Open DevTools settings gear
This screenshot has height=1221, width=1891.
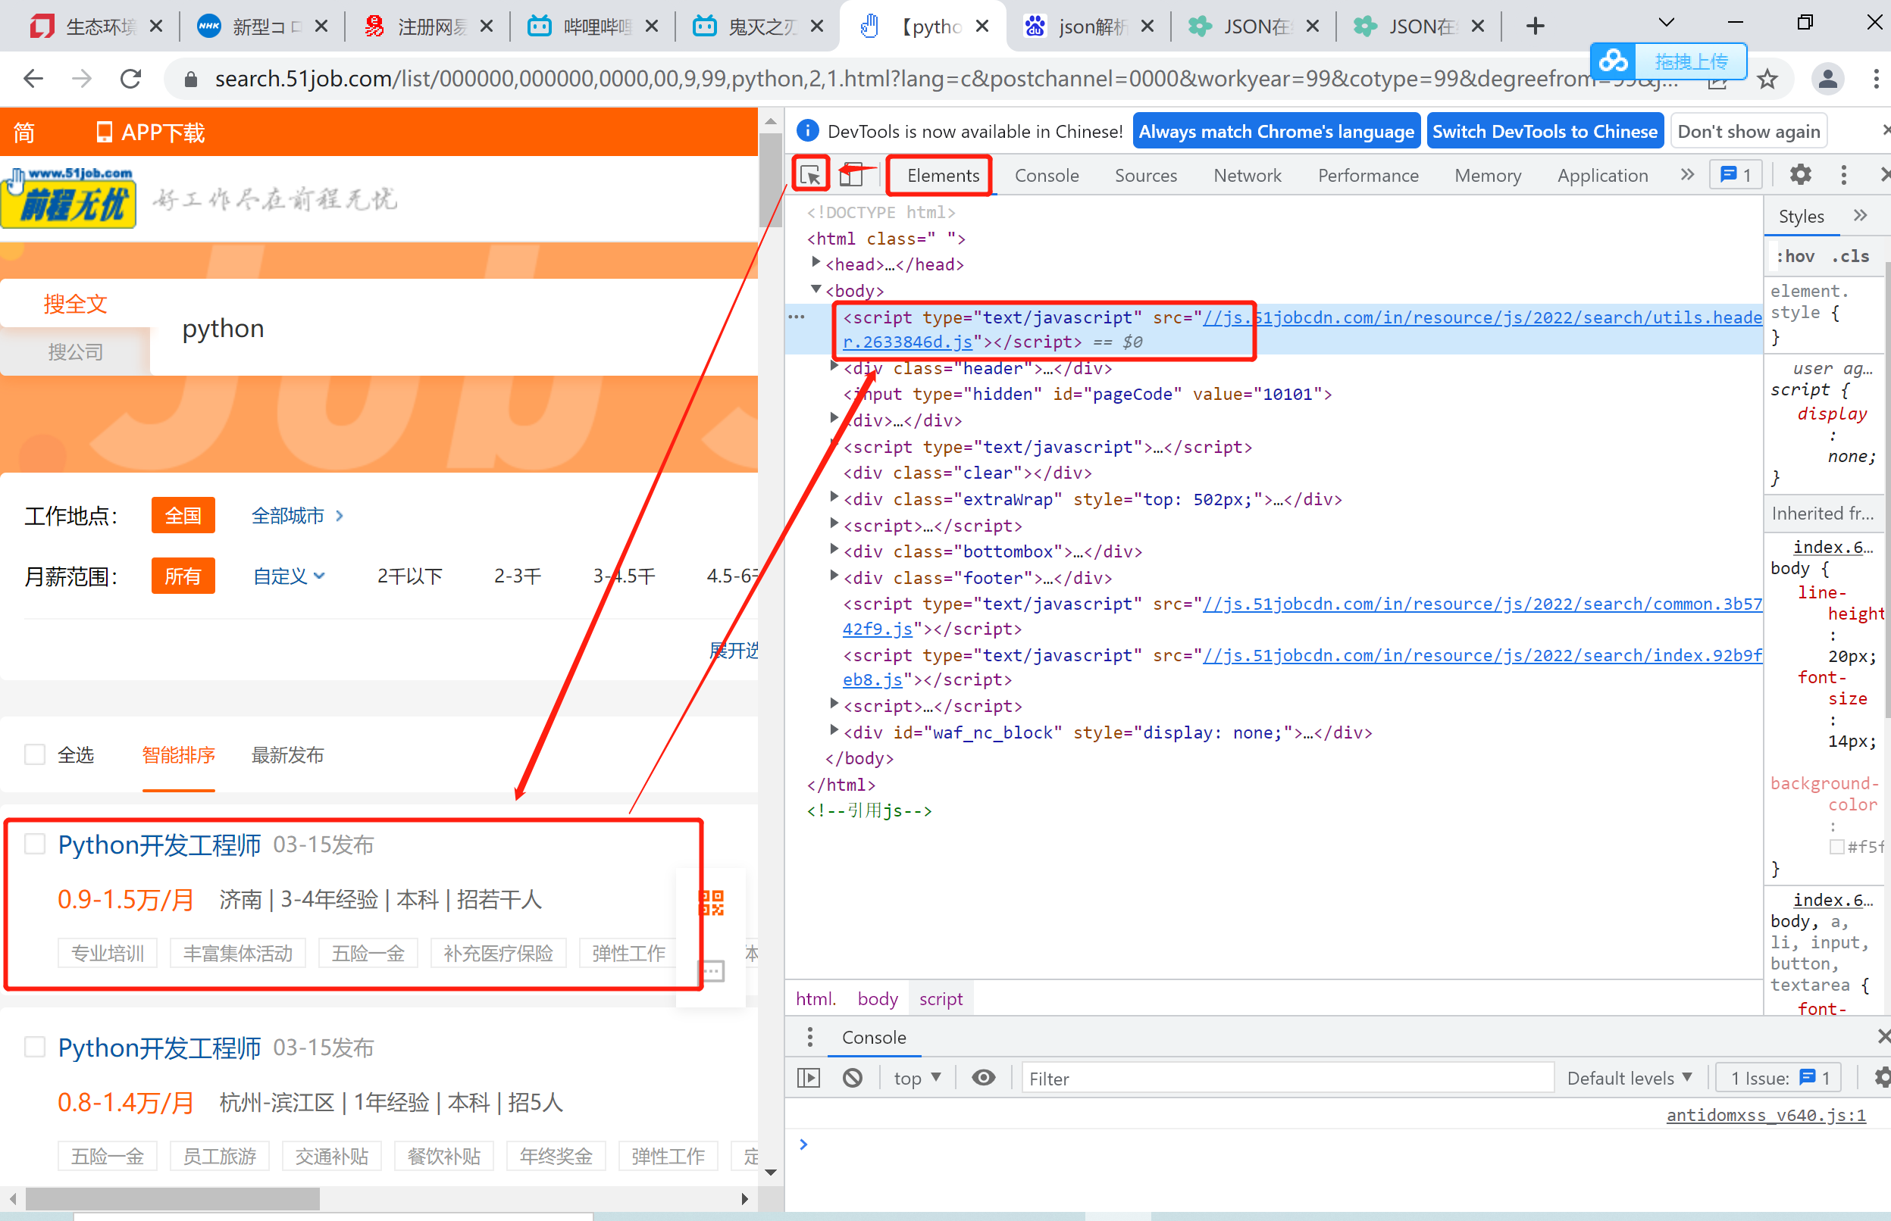[x=1801, y=174]
